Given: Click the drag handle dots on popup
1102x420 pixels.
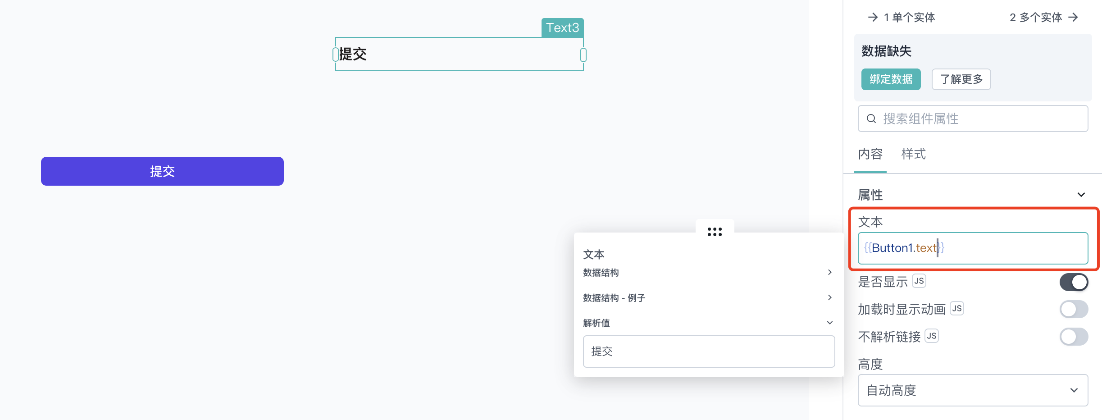Looking at the screenshot, I should (x=715, y=232).
